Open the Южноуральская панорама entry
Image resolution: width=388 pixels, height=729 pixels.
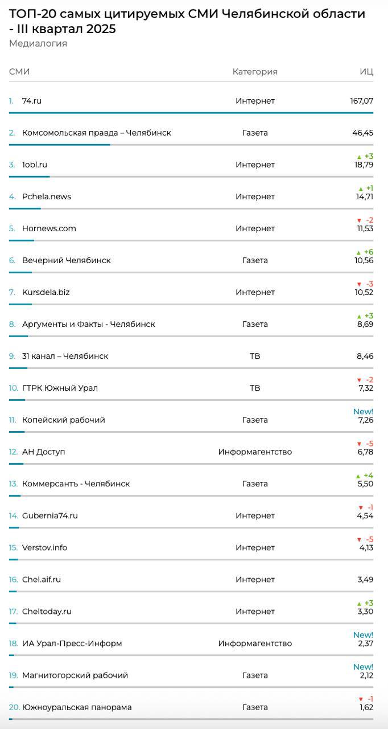pyautogui.click(x=77, y=707)
